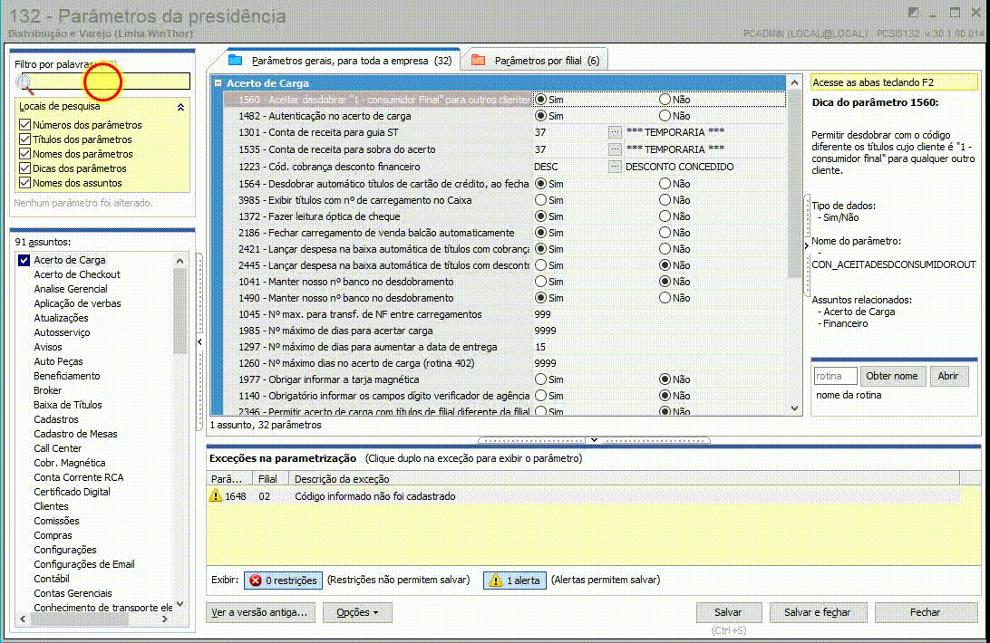
Task: Select Broker subject
Action: point(48,390)
